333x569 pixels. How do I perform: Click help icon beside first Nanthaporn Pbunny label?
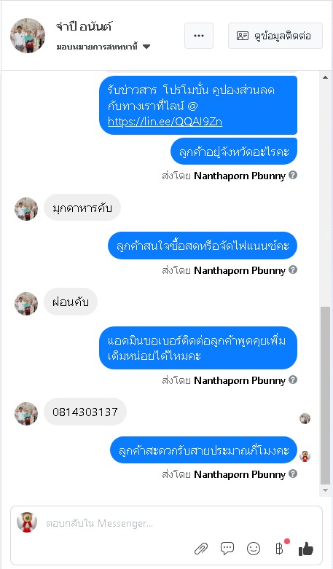293,175
